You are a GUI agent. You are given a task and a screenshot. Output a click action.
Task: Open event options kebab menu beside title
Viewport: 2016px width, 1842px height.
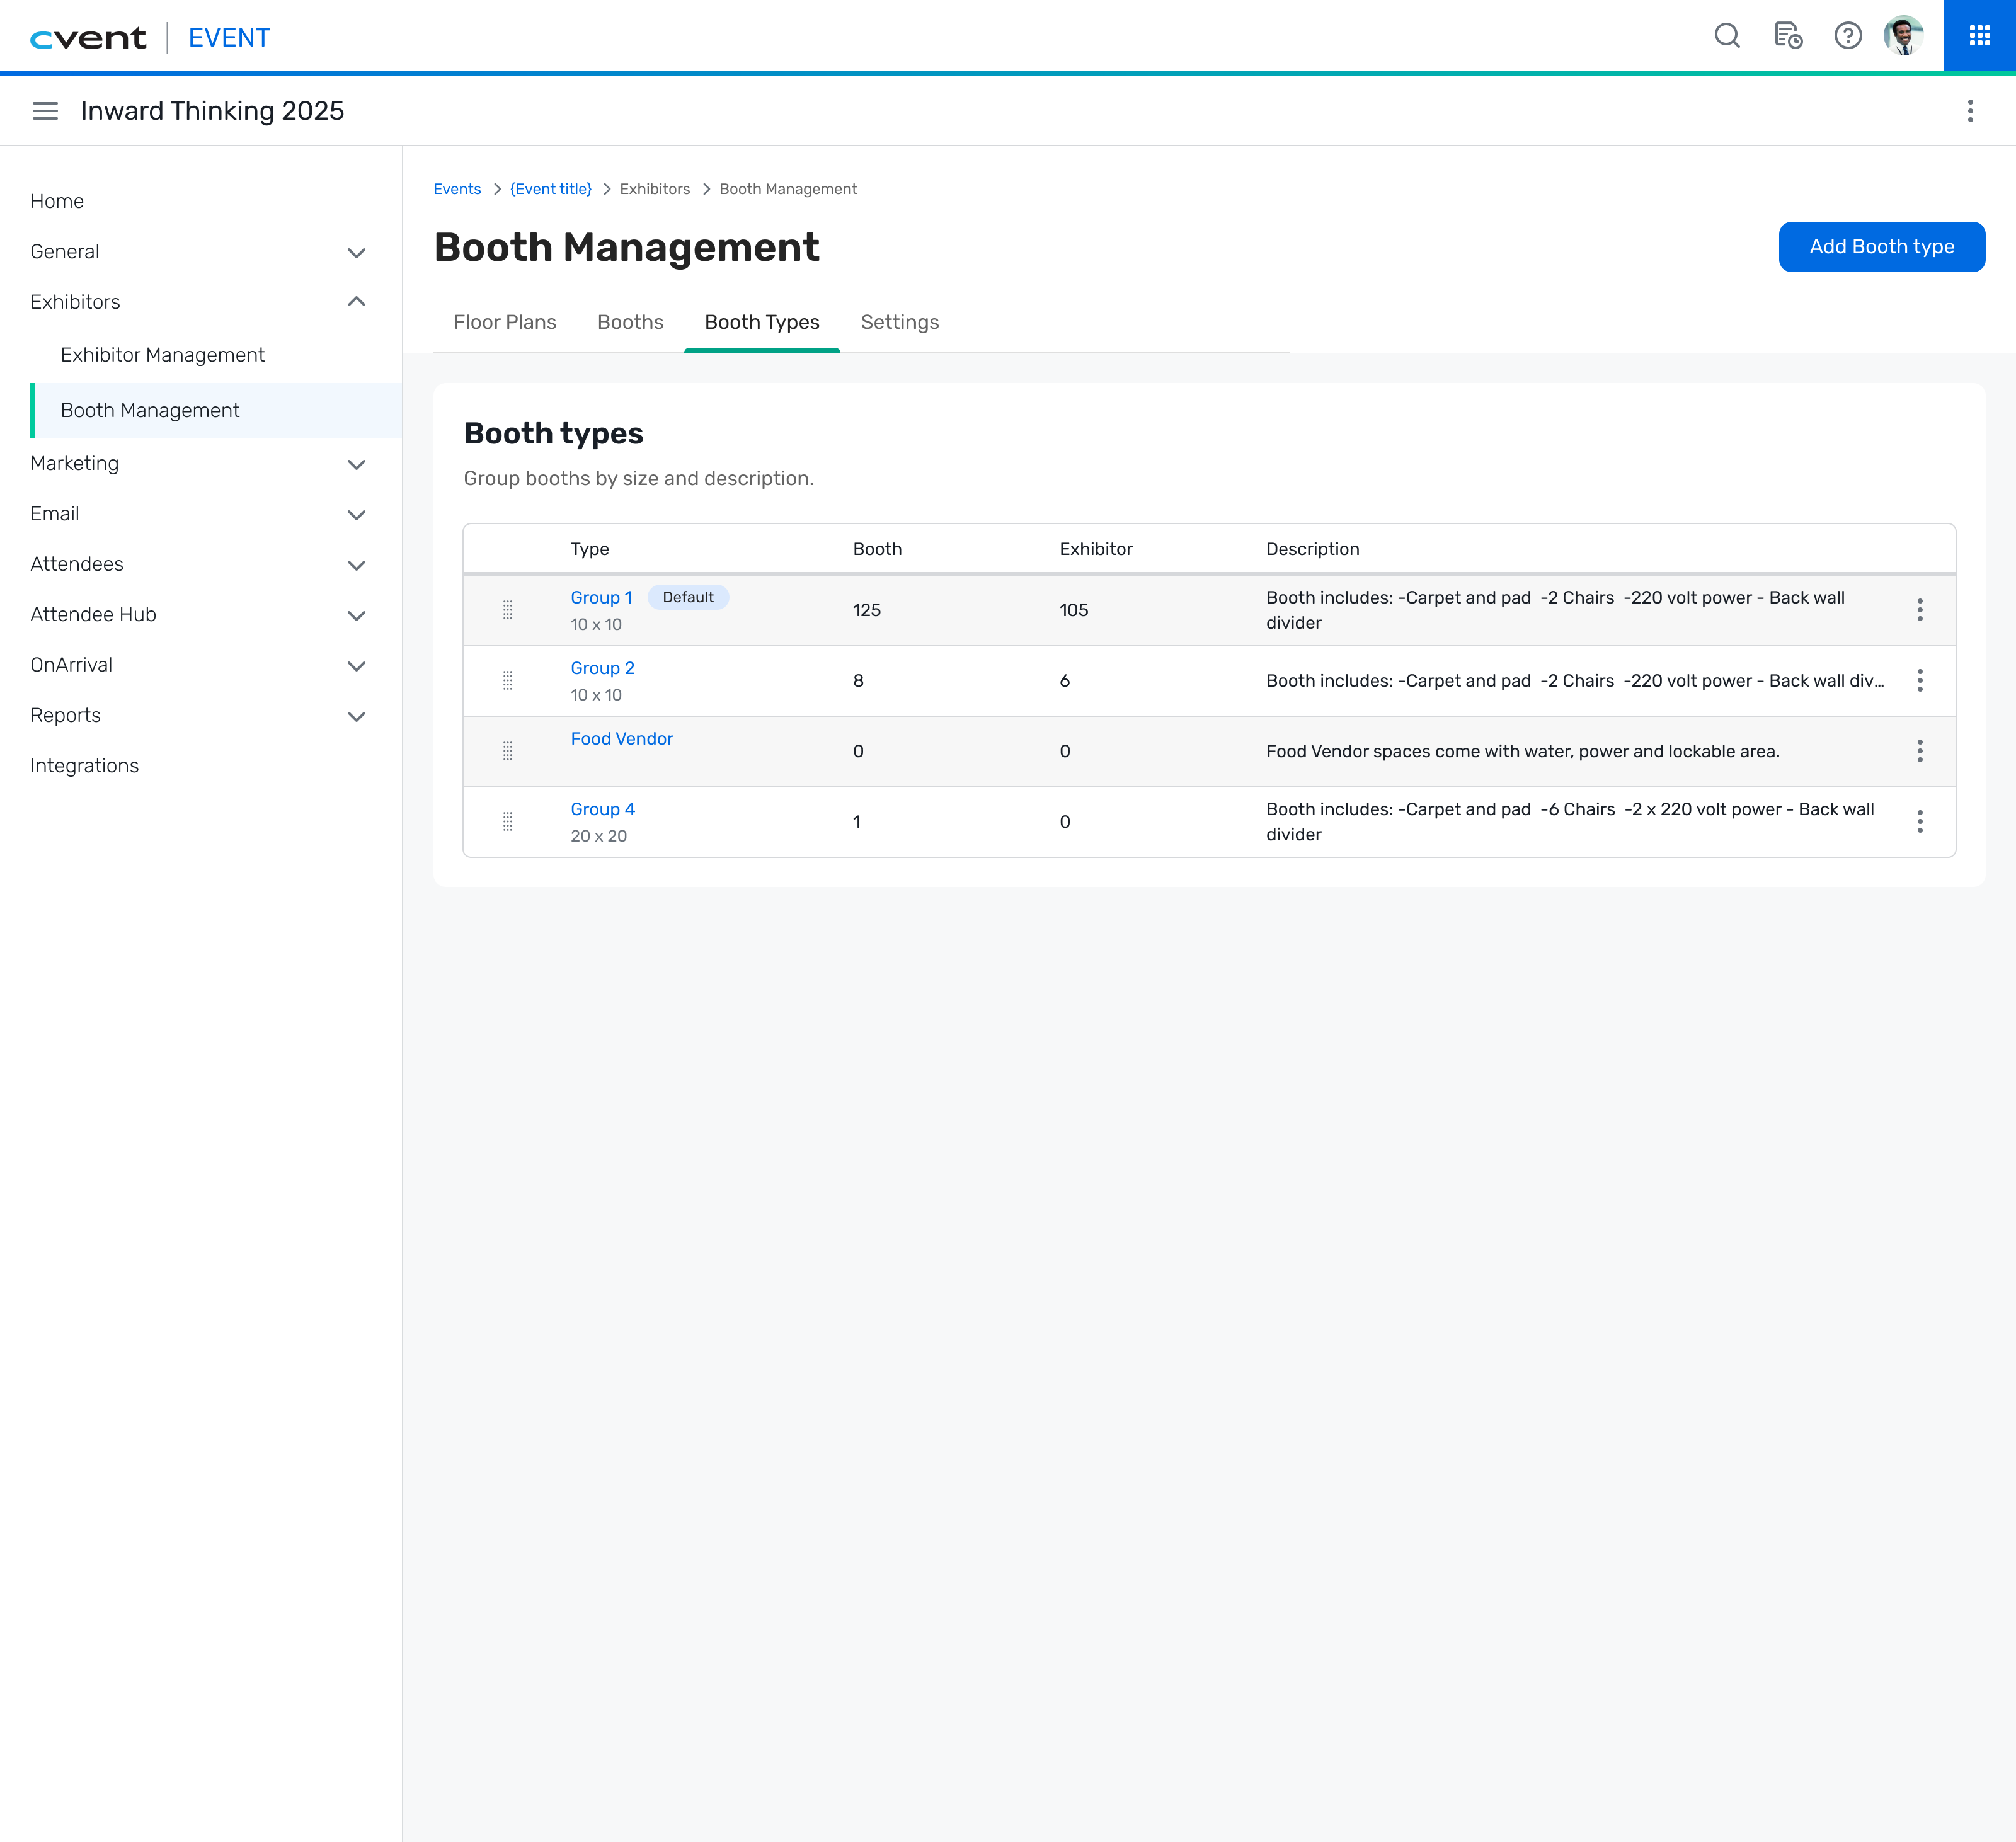pos(1970,111)
